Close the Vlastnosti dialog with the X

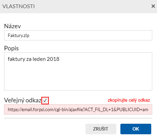(153, 6)
